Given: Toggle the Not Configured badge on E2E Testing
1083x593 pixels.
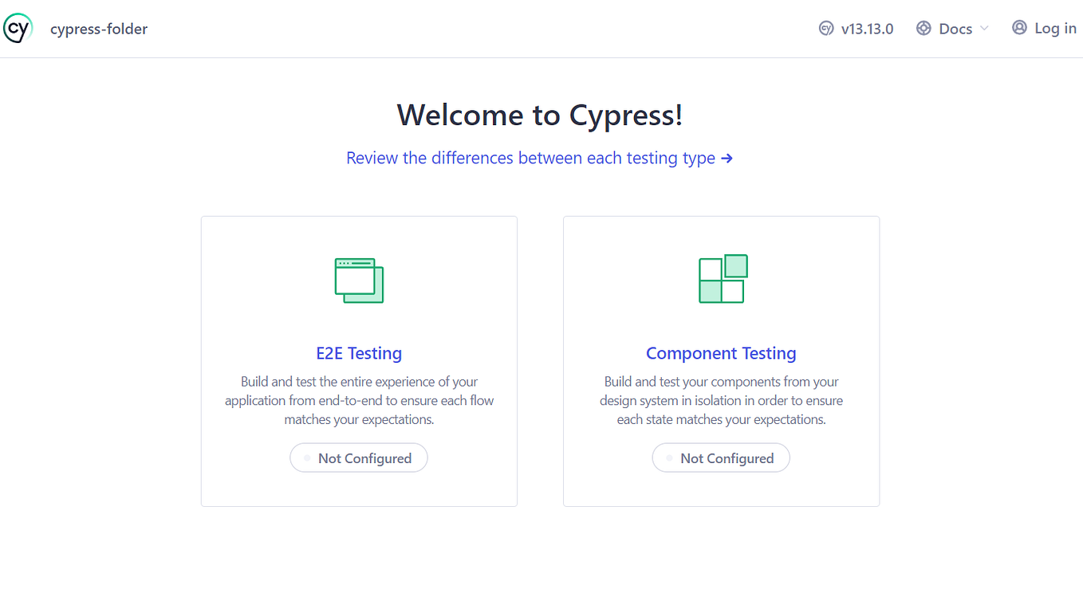Looking at the screenshot, I should (x=359, y=458).
